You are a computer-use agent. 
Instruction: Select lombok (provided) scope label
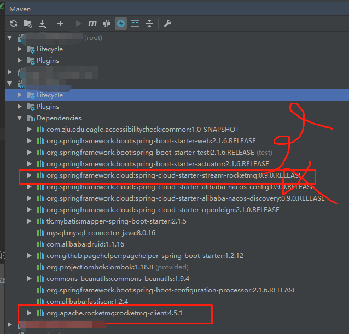point(172,267)
